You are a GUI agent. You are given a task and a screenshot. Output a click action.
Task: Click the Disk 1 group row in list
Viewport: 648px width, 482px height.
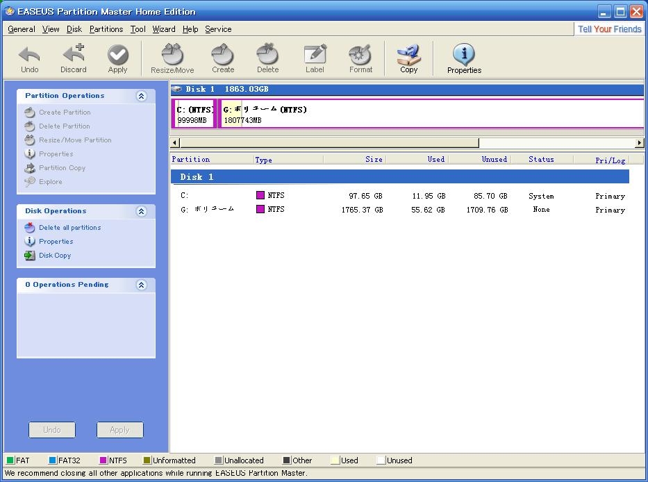(399, 177)
